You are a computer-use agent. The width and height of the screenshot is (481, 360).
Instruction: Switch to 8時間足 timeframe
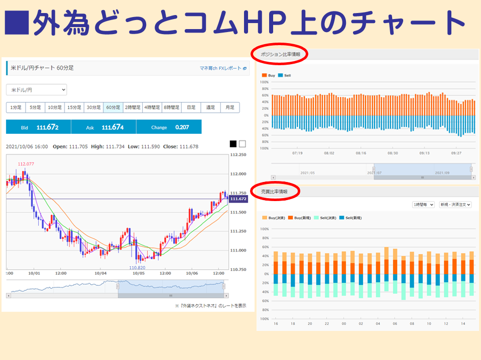coord(172,107)
